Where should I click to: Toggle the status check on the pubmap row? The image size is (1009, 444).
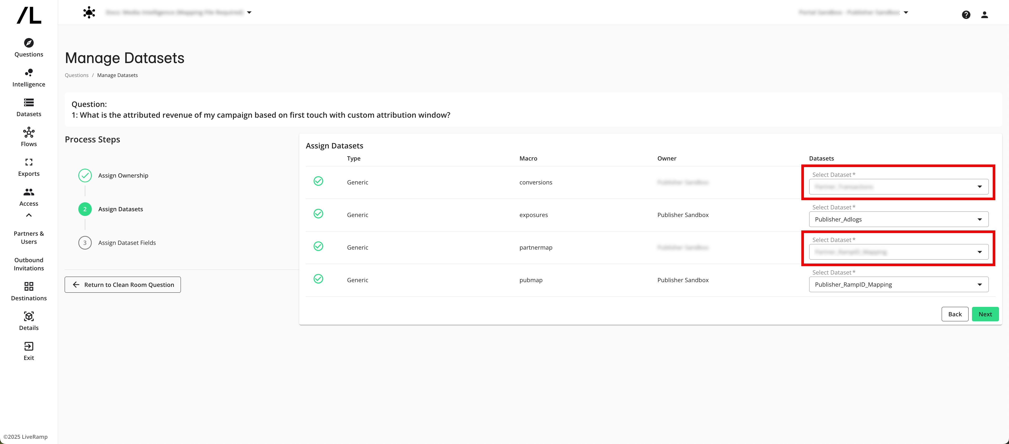(318, 279)
